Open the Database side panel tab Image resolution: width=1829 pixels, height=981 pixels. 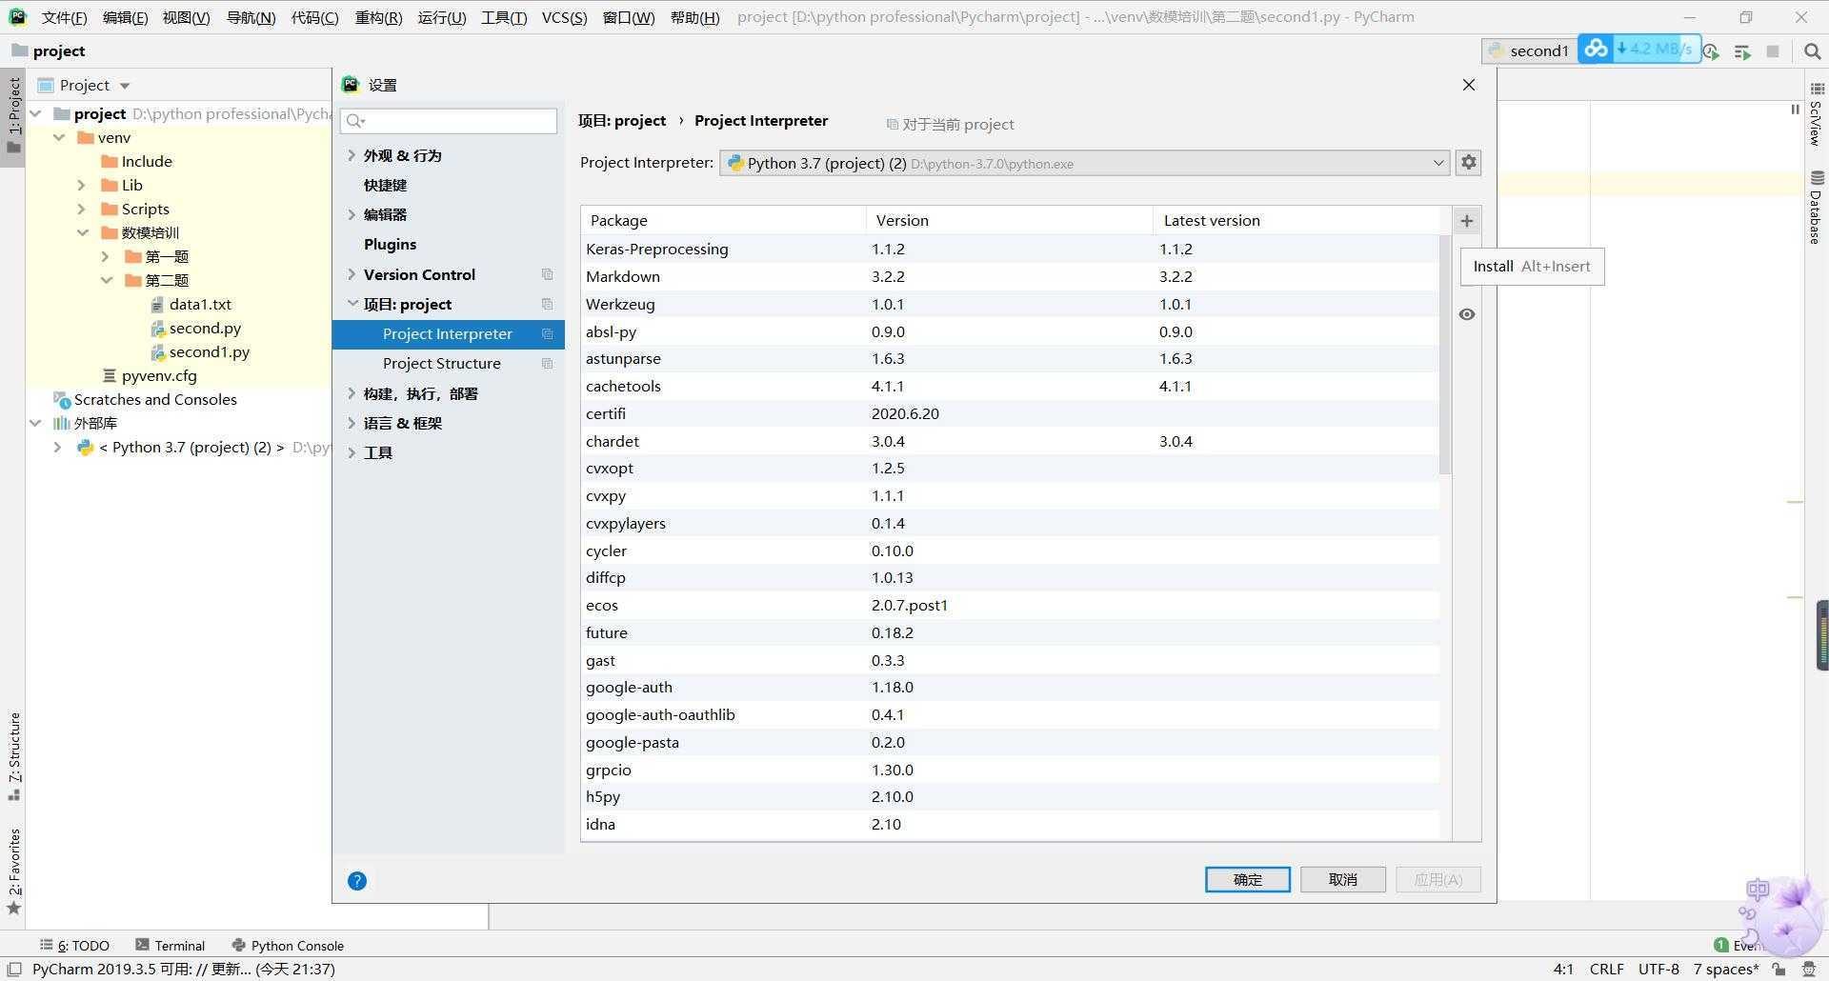click(x=1817, y=207)
